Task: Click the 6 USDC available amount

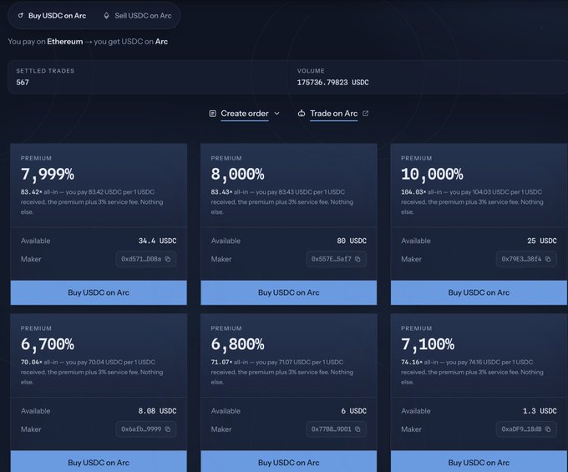Action: [353, 411]
